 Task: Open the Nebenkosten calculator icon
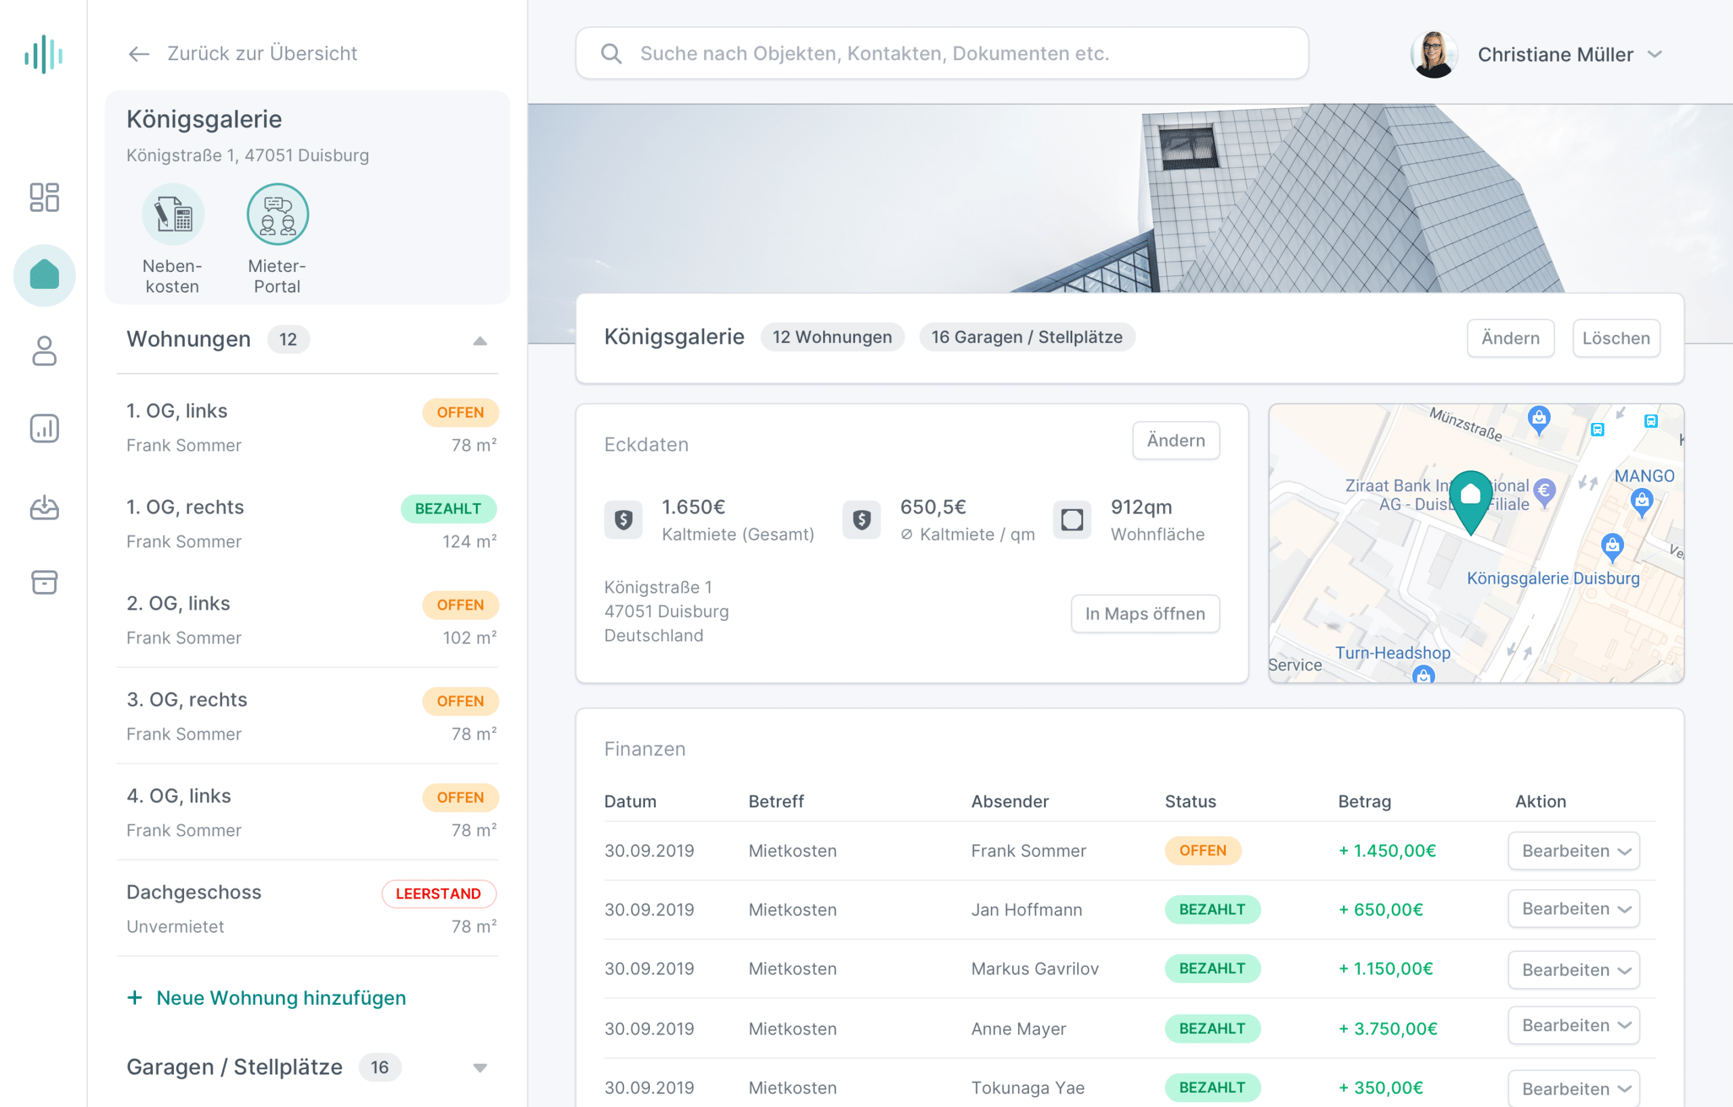(x=173, y=214)
